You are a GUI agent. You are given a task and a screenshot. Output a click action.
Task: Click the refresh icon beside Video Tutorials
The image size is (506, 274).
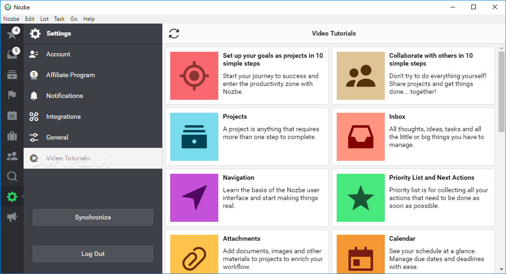click(174, 34)
